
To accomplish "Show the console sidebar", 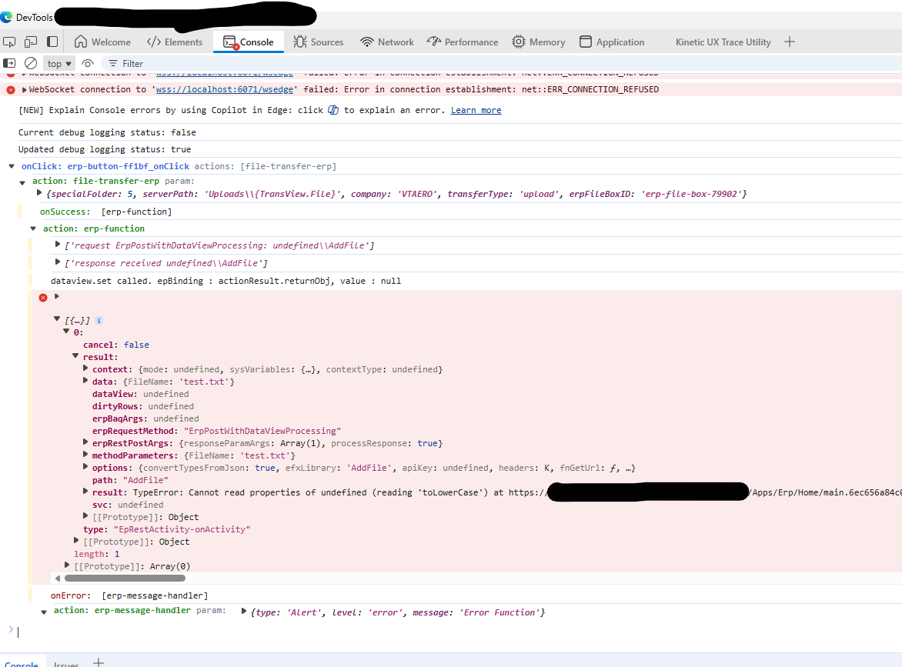I will point(9,63).
